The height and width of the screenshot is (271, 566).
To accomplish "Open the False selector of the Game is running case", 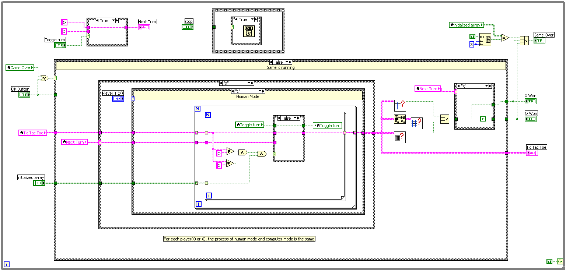I will (x=281, y=62).
